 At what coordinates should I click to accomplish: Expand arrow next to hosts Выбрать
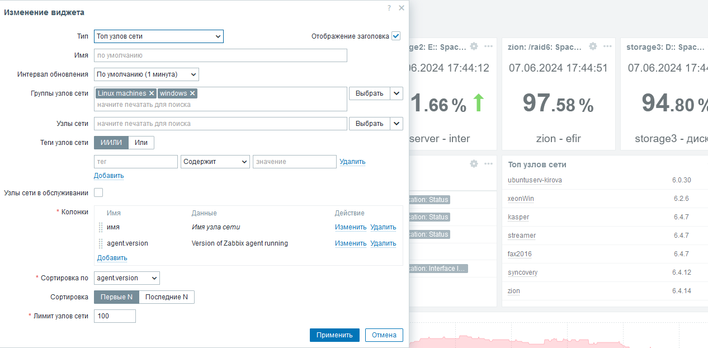tap(397, 124)
